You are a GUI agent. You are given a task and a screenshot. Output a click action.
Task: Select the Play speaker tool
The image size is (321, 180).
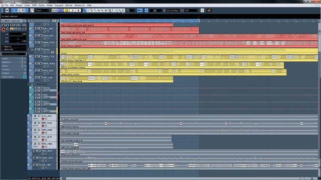120,10
